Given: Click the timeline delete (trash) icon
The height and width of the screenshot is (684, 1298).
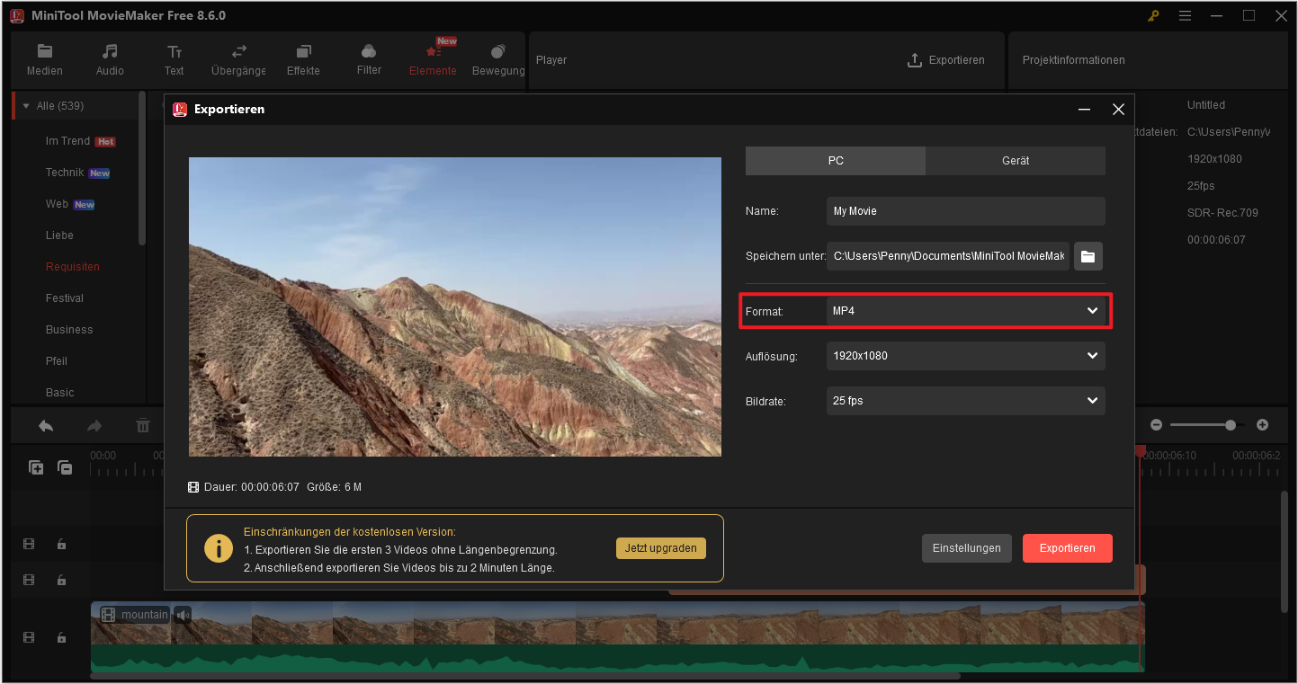Looking at the screenshot, I should pyautogui.click(x=142, y=424).
